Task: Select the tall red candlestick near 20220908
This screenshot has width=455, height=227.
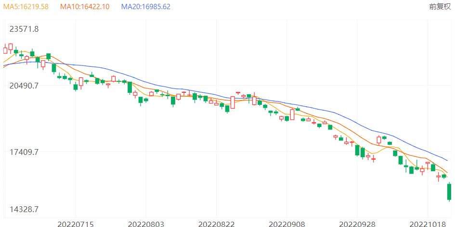Action: pos(292,114)
